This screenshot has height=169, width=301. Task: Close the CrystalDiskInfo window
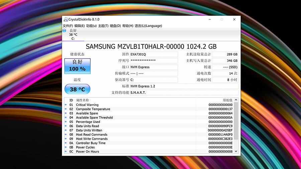point(234,19)
